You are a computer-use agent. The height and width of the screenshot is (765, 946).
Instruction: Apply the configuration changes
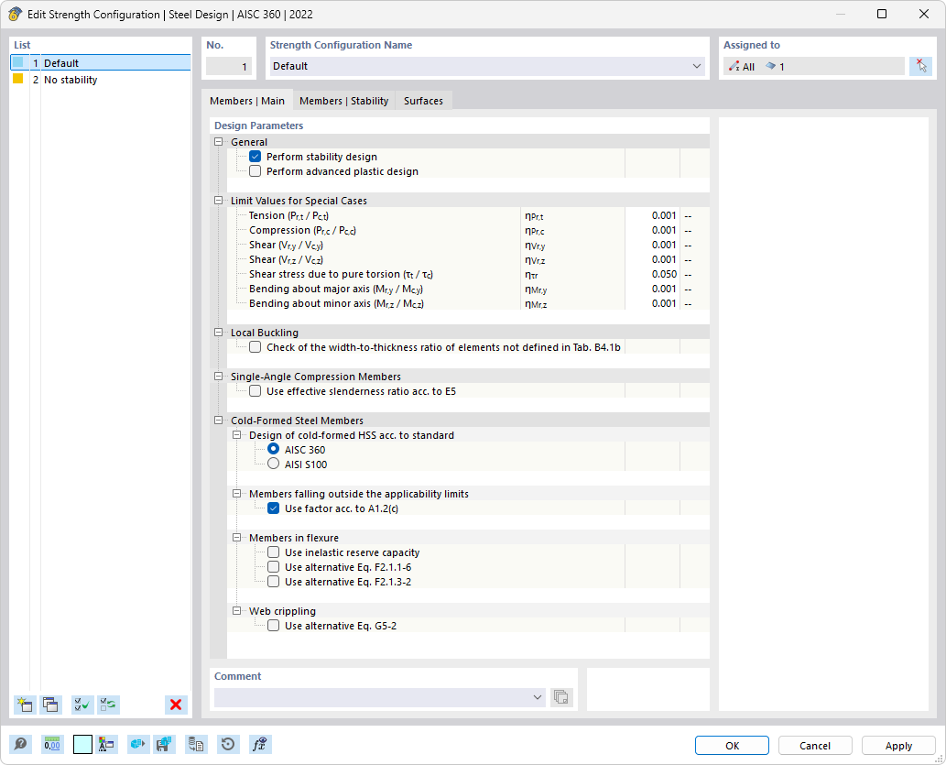tap(898, 745)
